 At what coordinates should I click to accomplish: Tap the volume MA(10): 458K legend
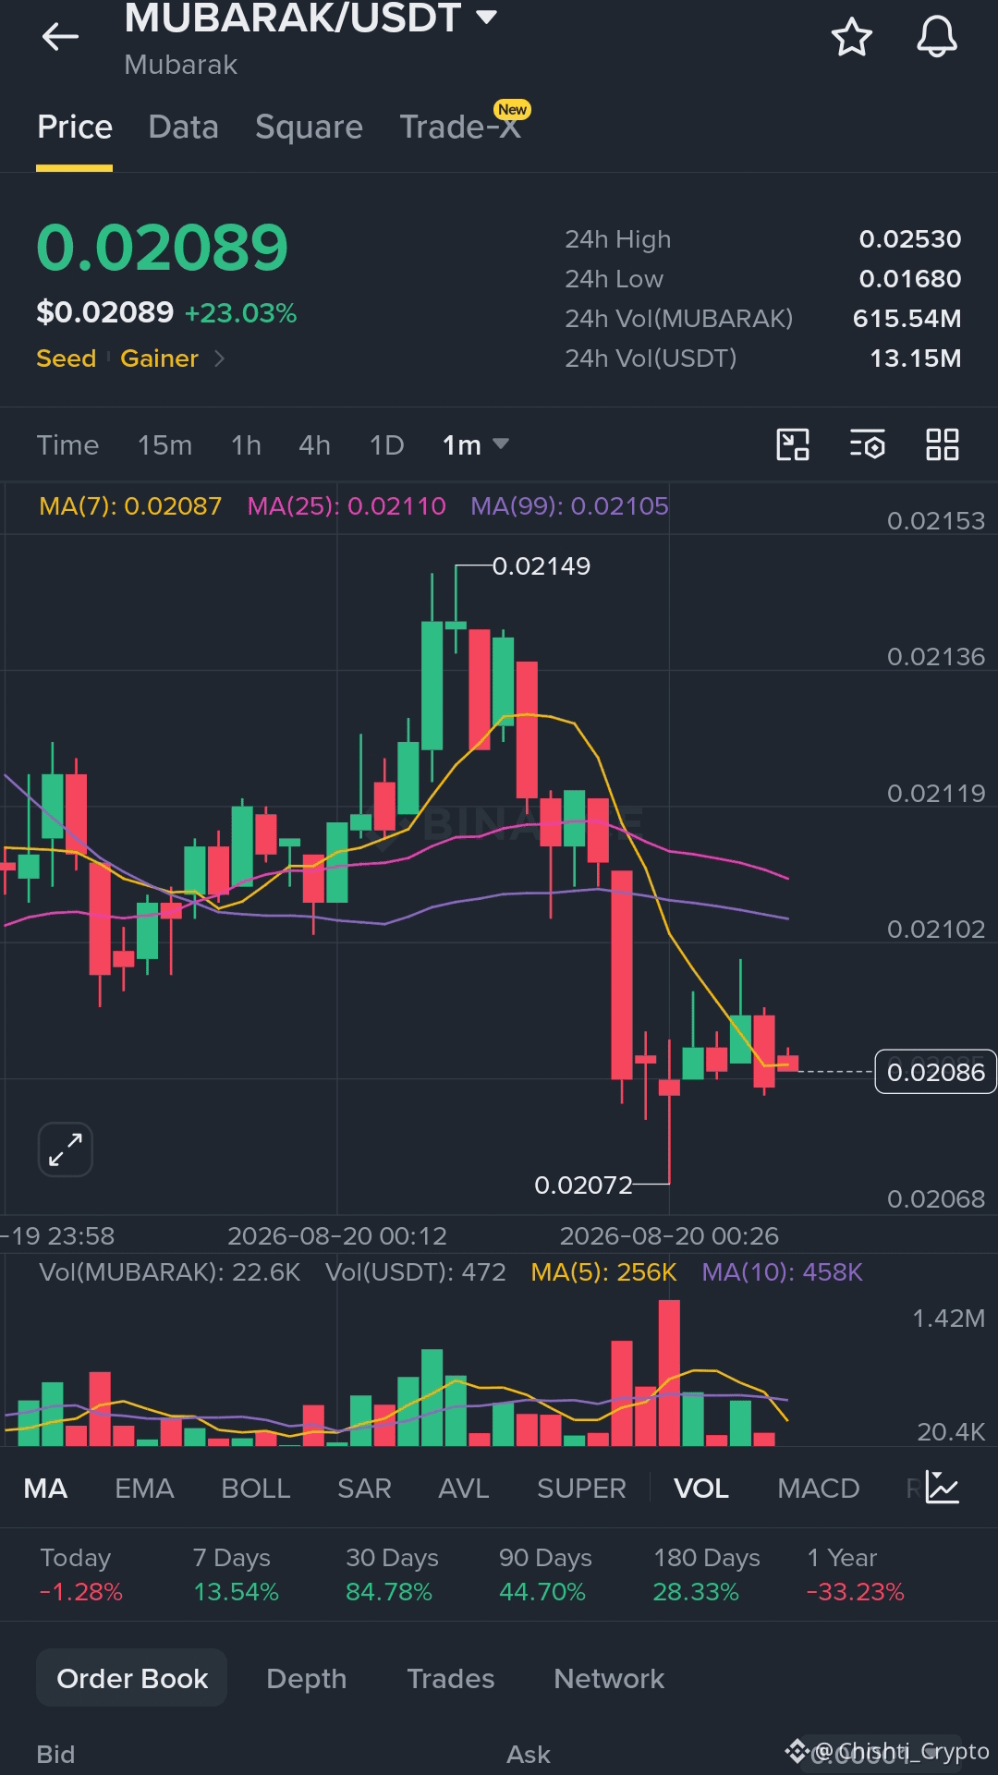click(x=783, y=1272)
